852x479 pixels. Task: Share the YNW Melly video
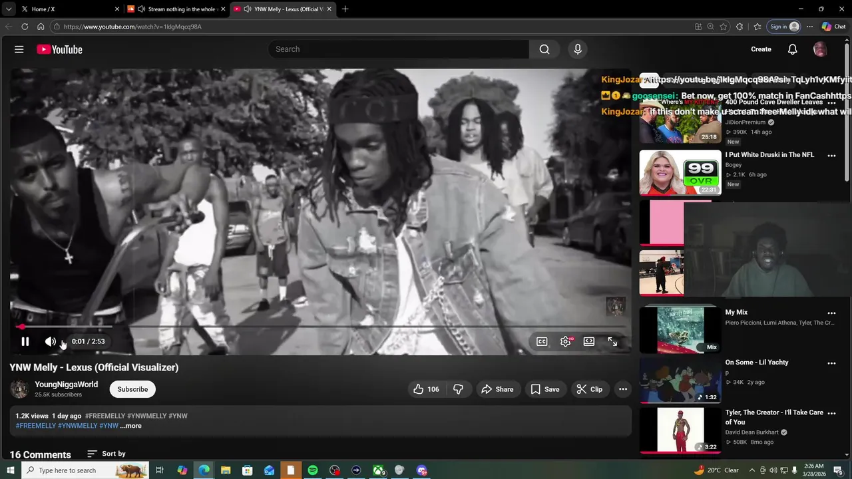497,389
